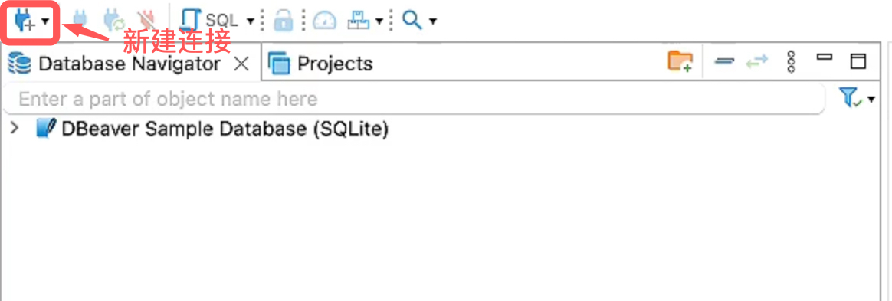
Task: Expand DBeaver Sample Database tree node
Action: 15,129
